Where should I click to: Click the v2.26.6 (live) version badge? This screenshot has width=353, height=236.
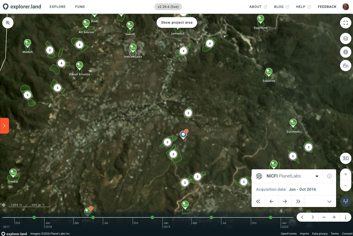168,7
